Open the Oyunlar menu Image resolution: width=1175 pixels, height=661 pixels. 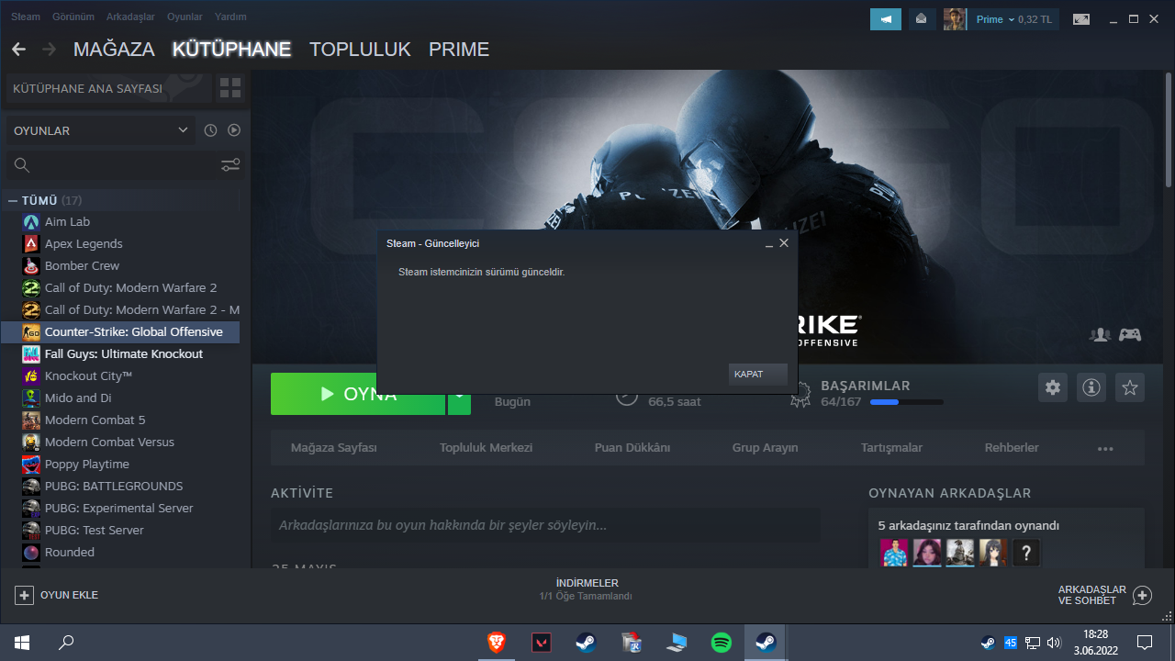[185, 17]
